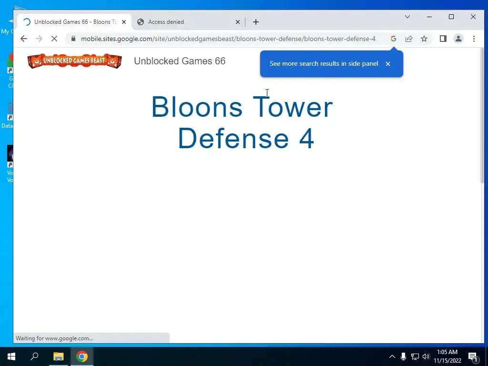488x366 pixels.
Task: Open the volume tray icon
Action: [426, 356]
